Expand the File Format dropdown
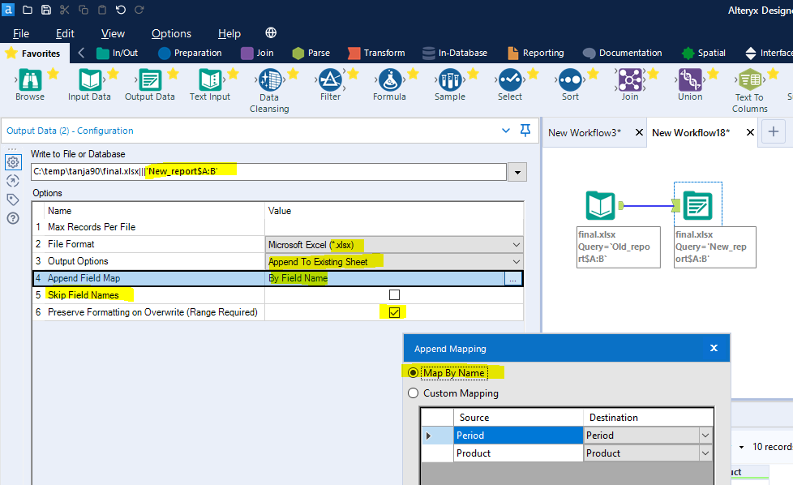Screen dimensions: 793x485 (517, 245)
